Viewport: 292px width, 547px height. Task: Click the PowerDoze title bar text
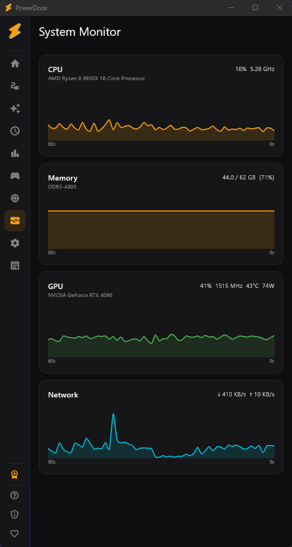(x=31, y=7)
